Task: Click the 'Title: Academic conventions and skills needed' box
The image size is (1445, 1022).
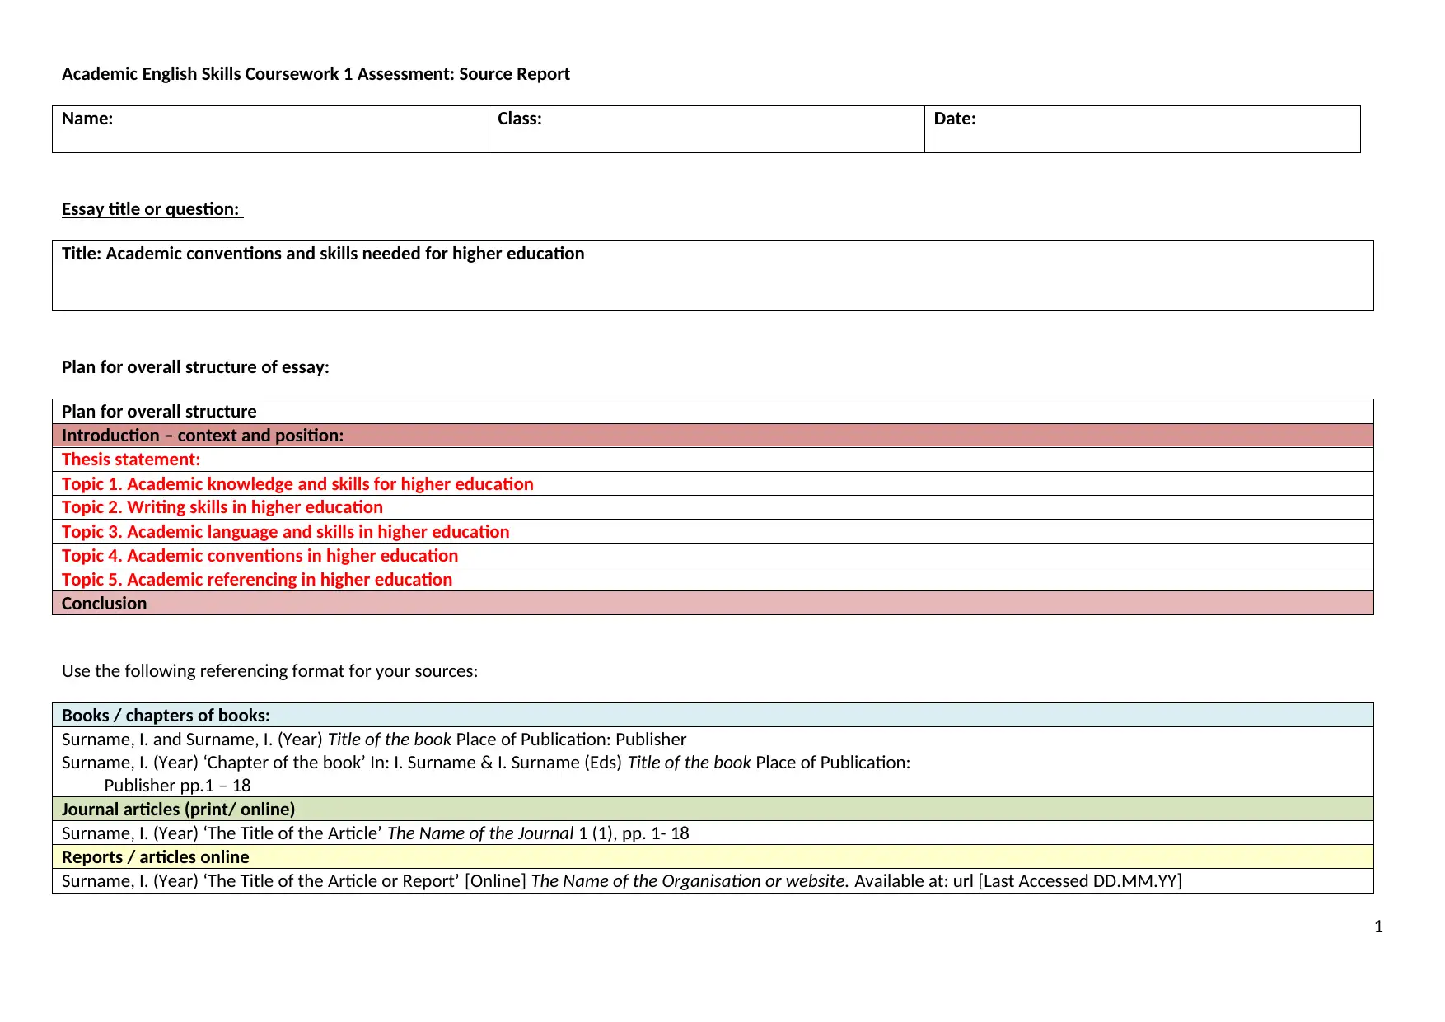Action: coord(713,276)
